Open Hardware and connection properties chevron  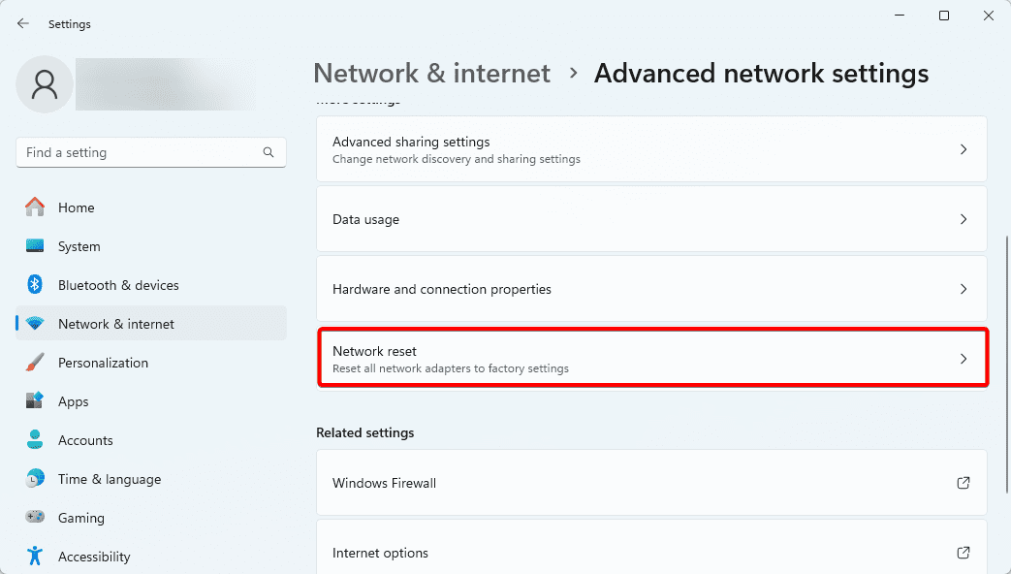coord(964,289)
